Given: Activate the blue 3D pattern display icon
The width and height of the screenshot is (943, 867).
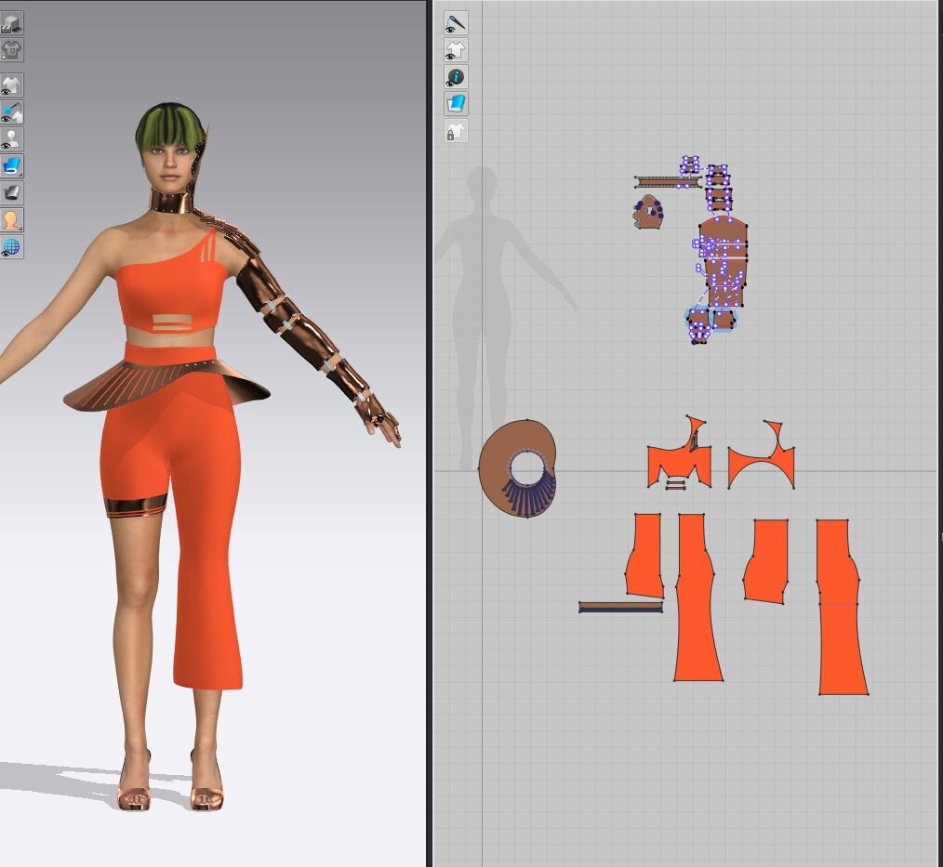Looking at the screenshot, I should (13, 165).
